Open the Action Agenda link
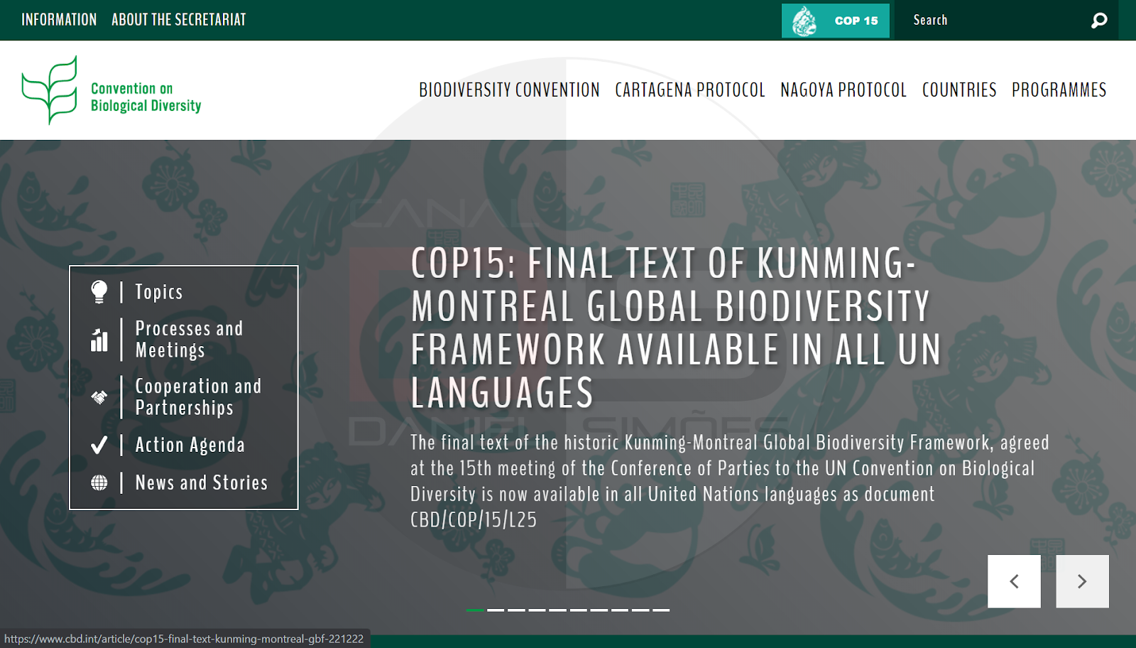The height and width of the screenshot is (648, 1136). 190,445
